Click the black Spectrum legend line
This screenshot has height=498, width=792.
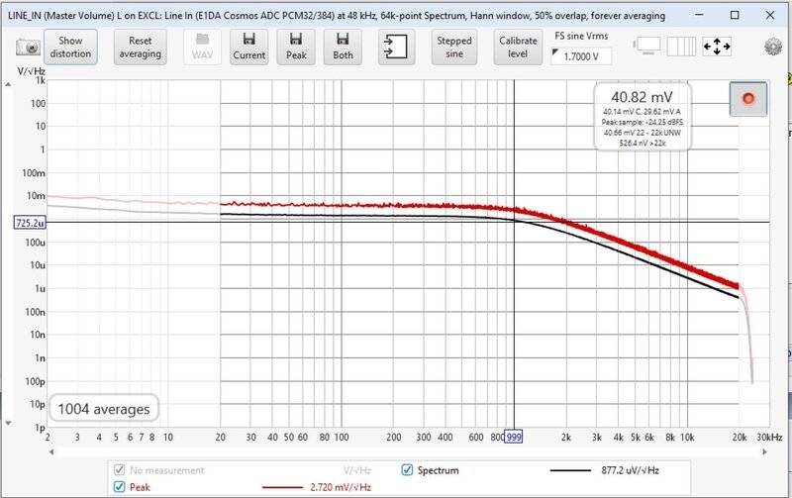click(x=570, y=470)
